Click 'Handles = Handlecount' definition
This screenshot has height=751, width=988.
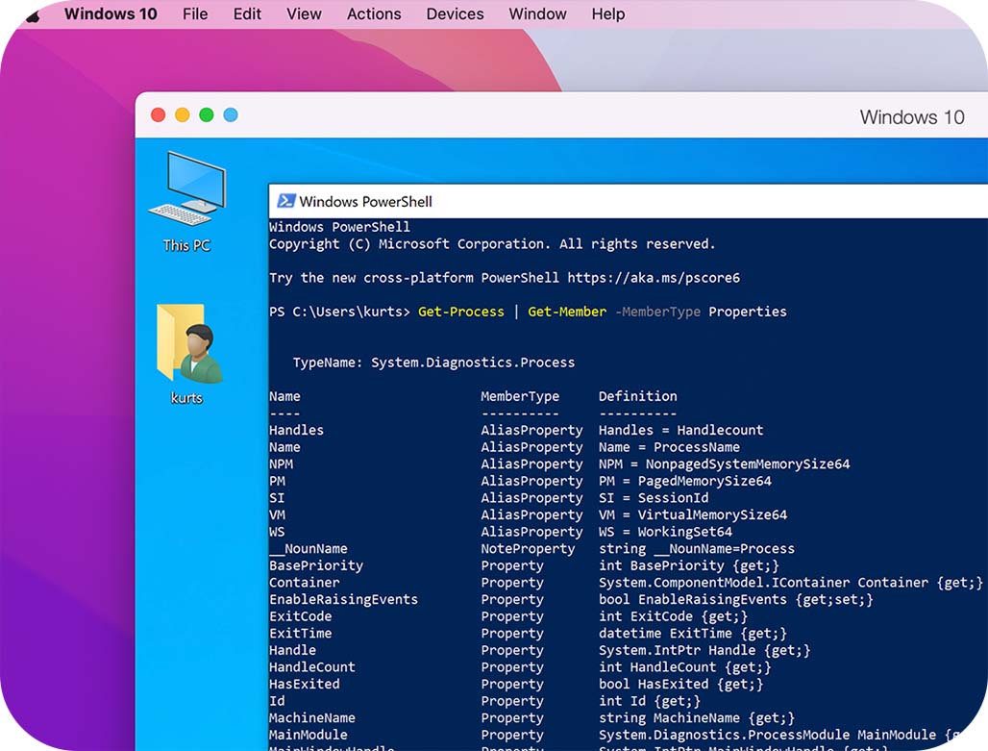click(681, 430)
